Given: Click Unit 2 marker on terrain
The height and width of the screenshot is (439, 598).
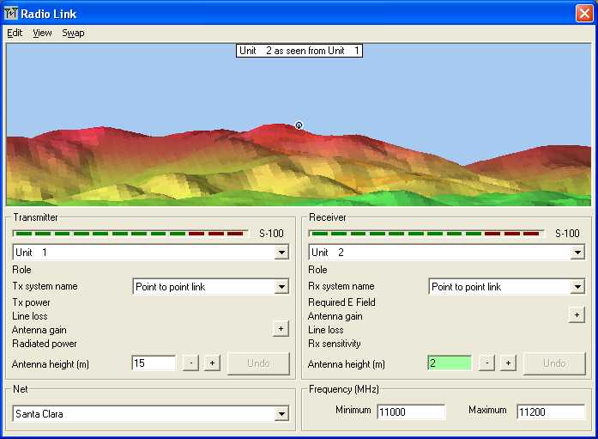Looking at the screenshot, I should [299, 125].
